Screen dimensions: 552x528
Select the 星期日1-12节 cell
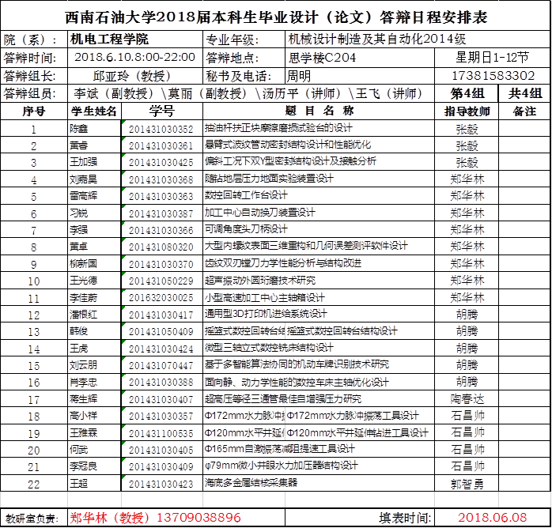492,58
